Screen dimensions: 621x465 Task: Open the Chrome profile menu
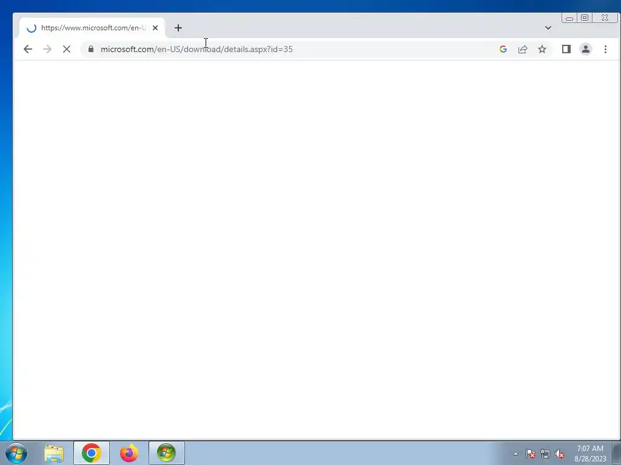click(x=586, y=49)
